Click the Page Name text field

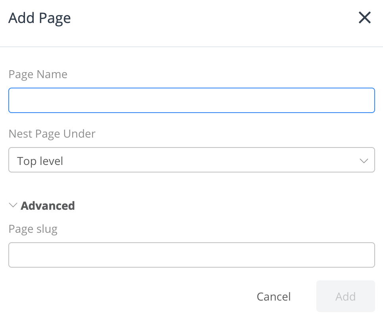coord(191,100)
